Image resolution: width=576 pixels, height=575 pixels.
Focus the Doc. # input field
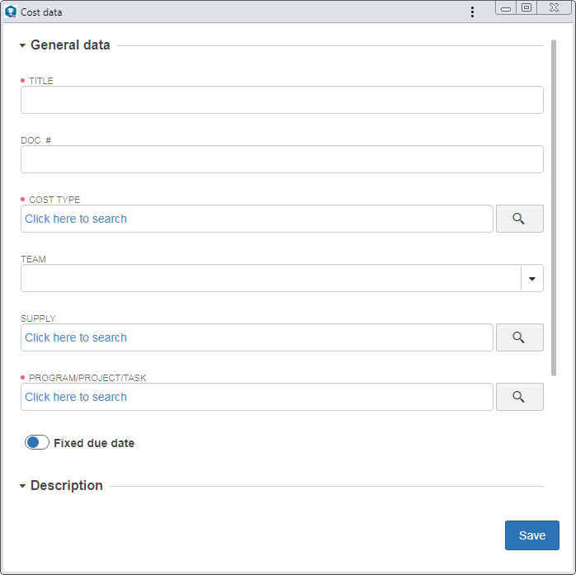282,159
